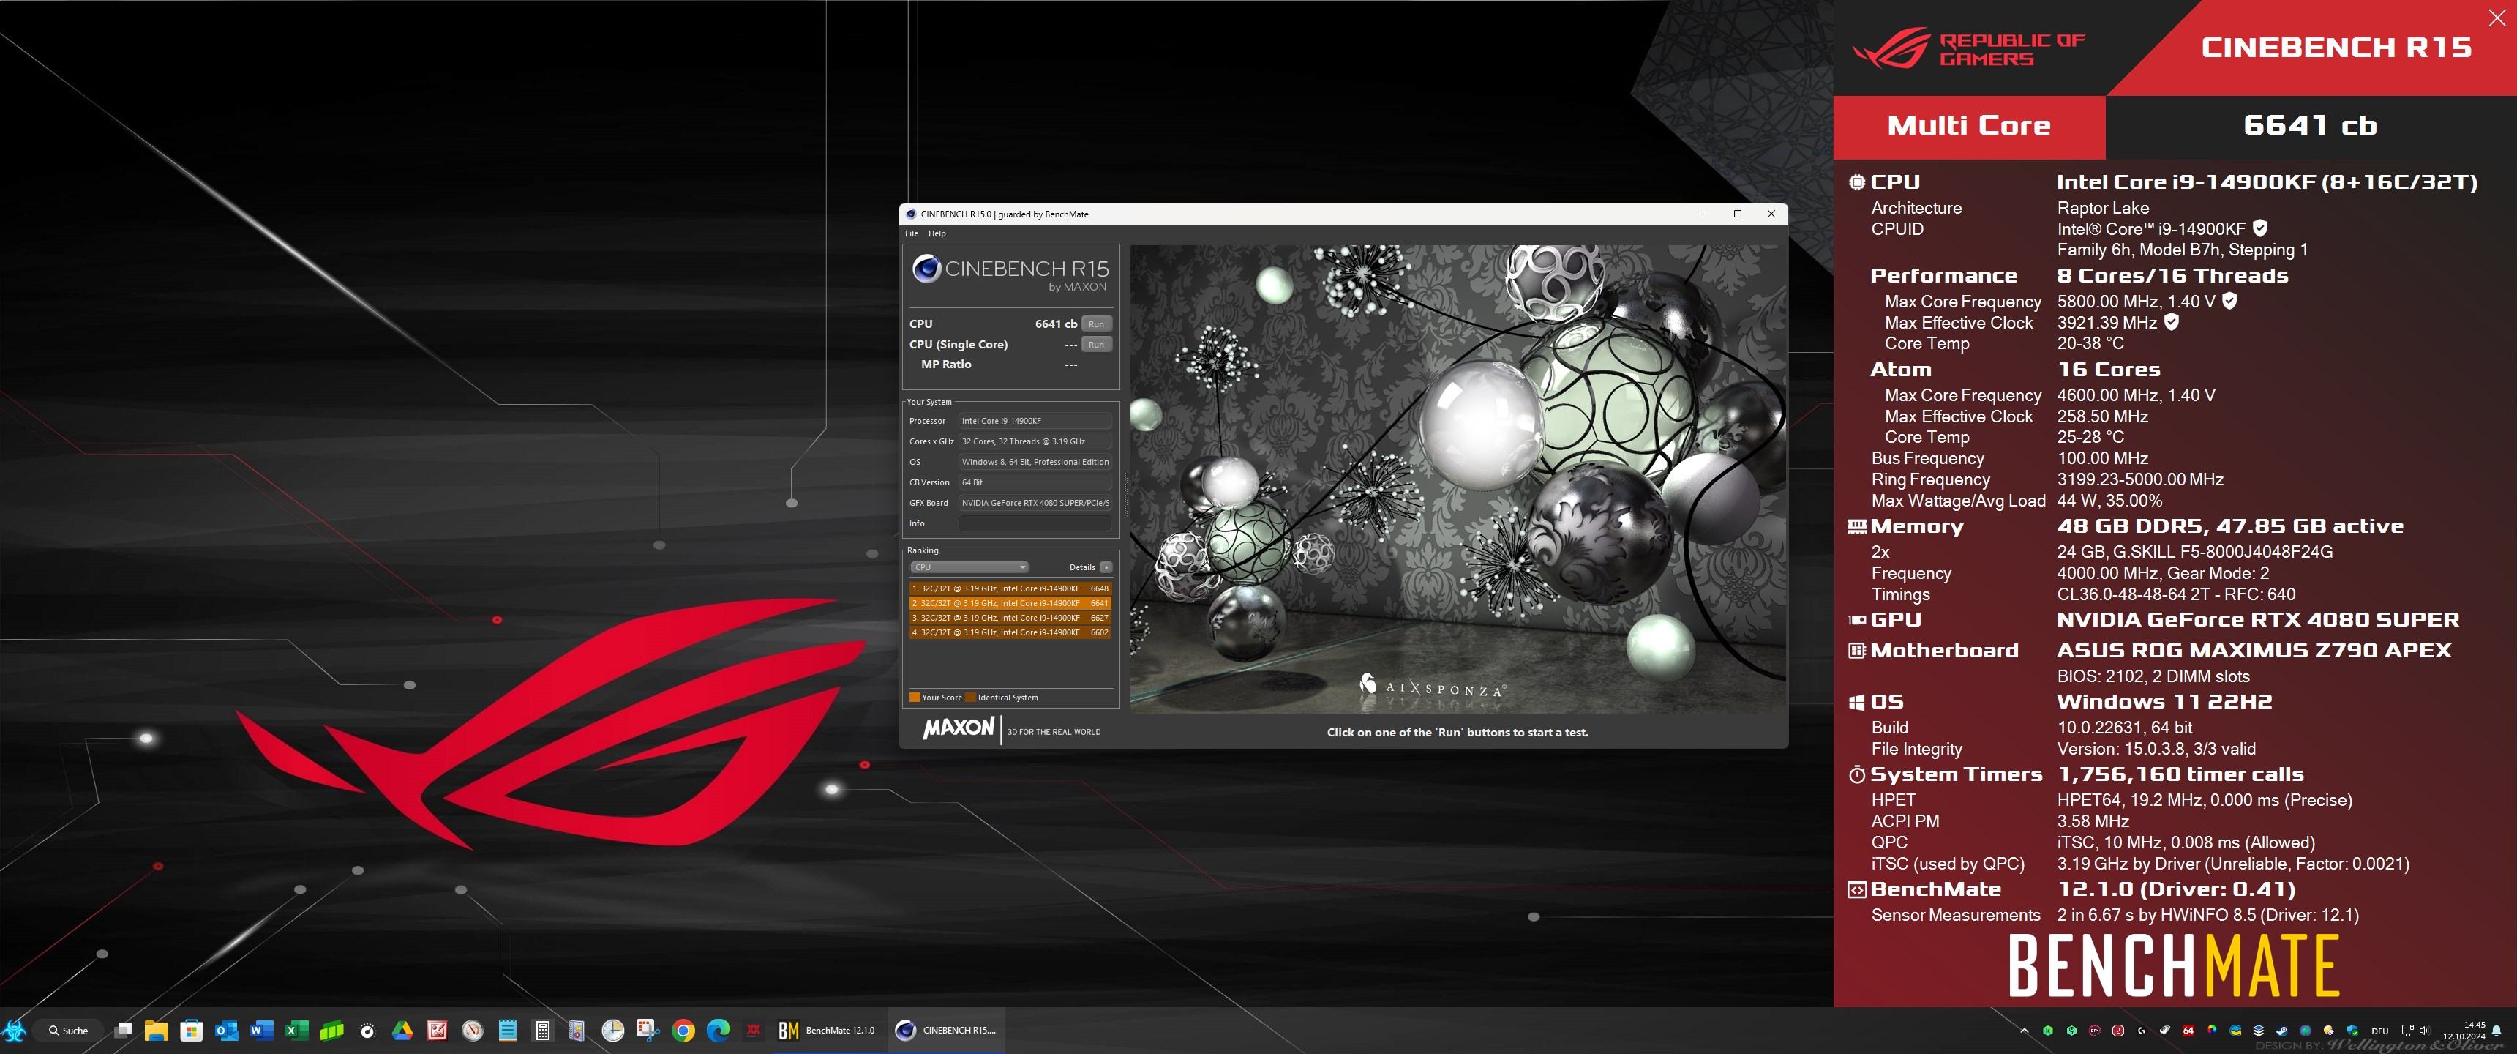This screenshot has height=1054, width=2517.
Task: Click the Details arrow button in Ranking
Action: pyautogui.click(x=1105, y=567)
